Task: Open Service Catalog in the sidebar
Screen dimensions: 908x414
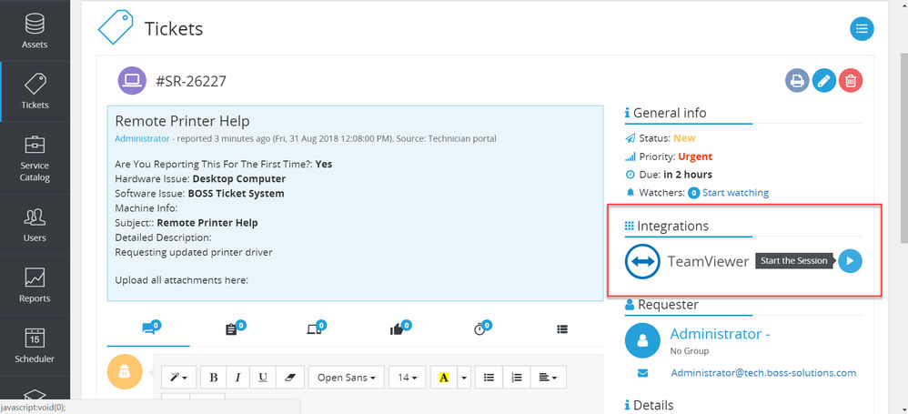Action: pos(35,158)
